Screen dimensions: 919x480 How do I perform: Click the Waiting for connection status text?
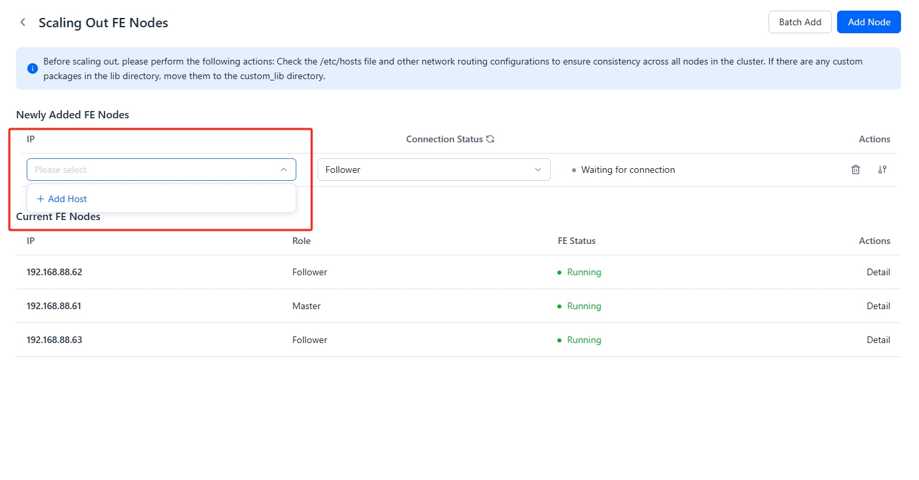click(x=628, y=170)
